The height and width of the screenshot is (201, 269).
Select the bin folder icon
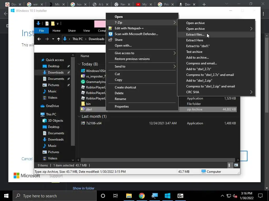click(83, 104)
